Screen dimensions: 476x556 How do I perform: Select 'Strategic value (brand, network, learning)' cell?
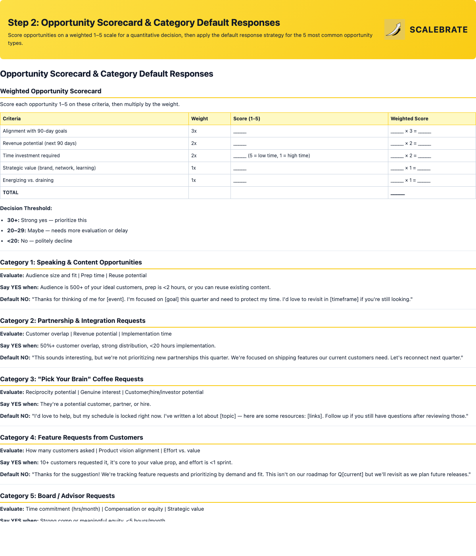(94, 168)
